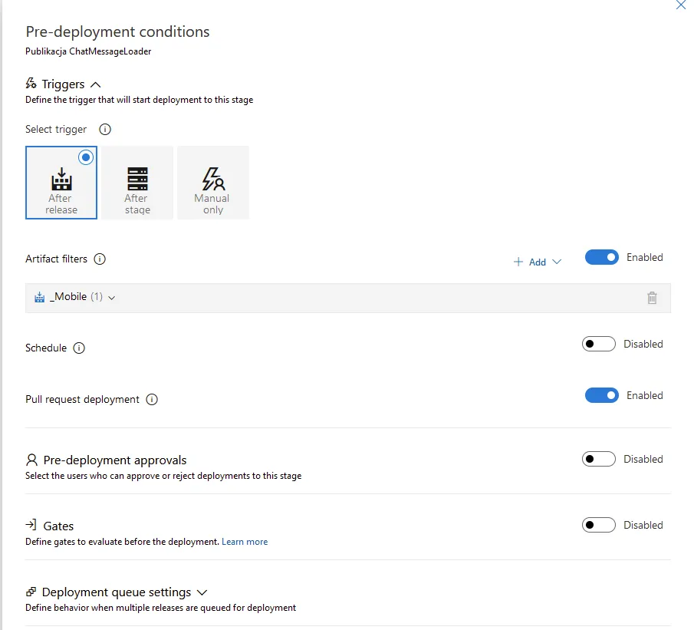Enable the Schedule toggle
The height and width of the screenshot is (630, 694).
tap(598, 345)
